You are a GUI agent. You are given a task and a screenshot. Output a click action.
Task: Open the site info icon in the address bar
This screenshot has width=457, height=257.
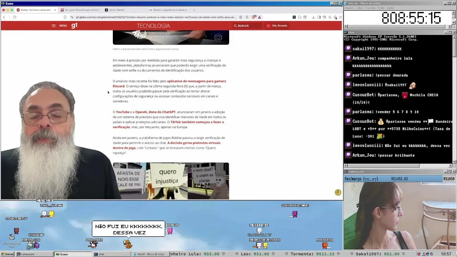point(72,17)
